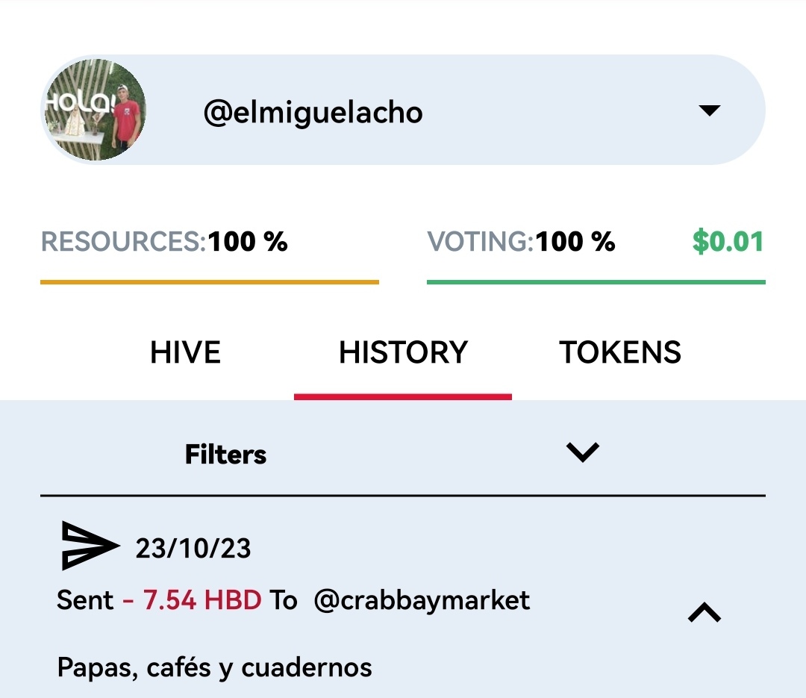Click the paper-plane sent transaction icon
Screen dimensions: 806x698
click(x=90, y=546)
